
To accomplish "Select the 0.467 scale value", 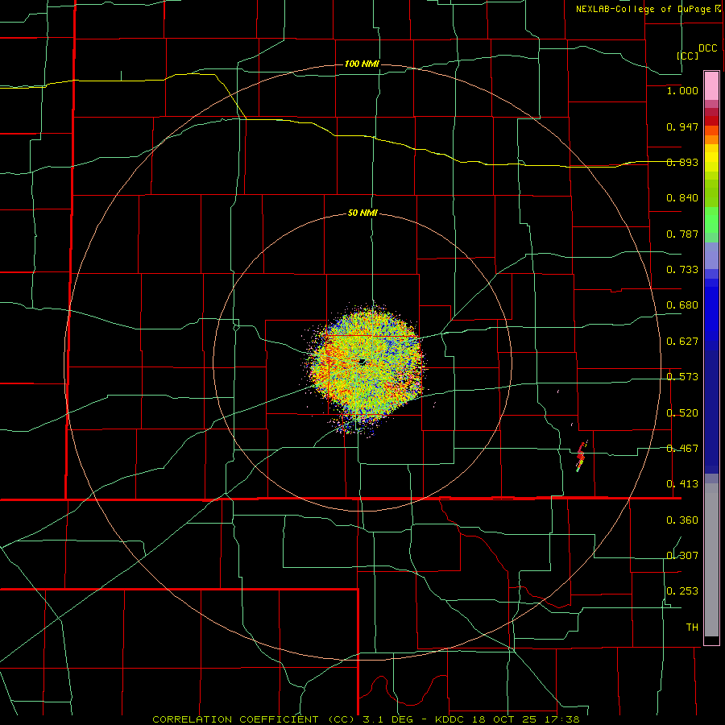I will coord(682,449).
